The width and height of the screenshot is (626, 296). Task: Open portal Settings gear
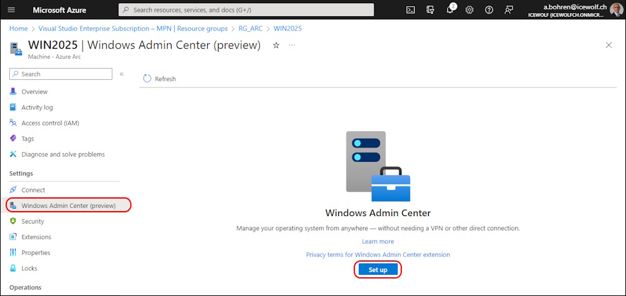coord(469,10)
